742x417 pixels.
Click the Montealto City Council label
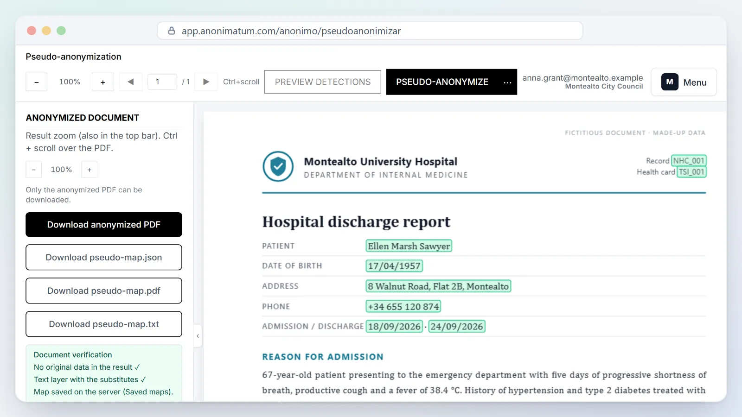click(x=604, y=87)
